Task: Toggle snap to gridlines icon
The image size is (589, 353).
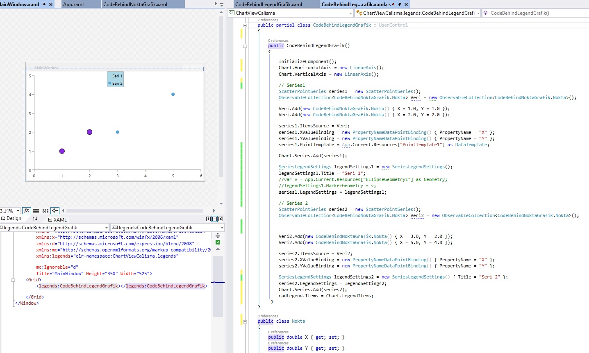Action: 45,210
